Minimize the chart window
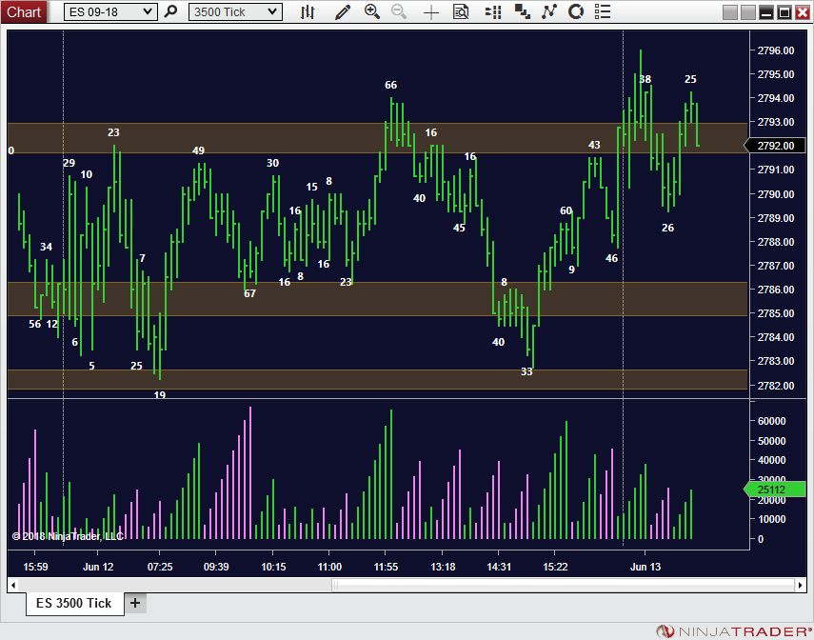Image resolution: width=814 pixels, height=640 pixels. point(766,12)
